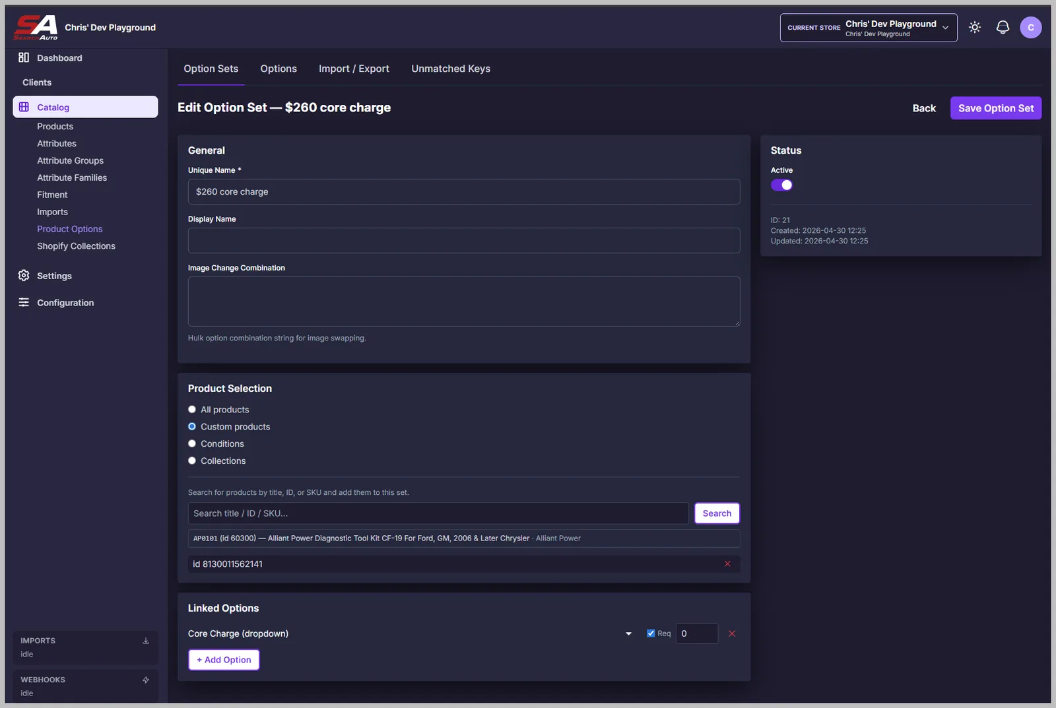Click the product Search button
The image size is (1056, 708).
click(x=717, y=513)
